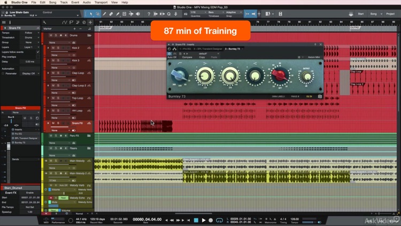Open Snap Adaptive dropdown
The width and height of the screenshot is (401, 226).
coord(234,12)
